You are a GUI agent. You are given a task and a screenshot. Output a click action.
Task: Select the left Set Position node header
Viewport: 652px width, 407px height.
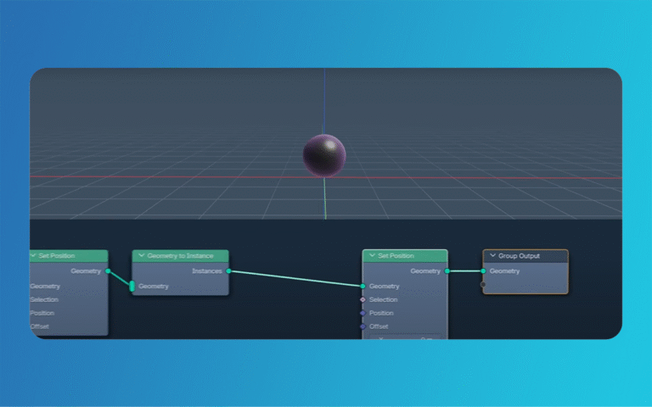[x=69, y=256]
